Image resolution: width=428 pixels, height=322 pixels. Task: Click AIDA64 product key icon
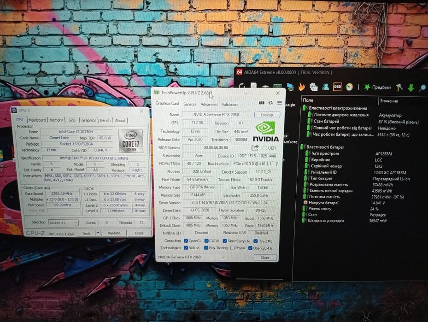[x=399, y=88]
